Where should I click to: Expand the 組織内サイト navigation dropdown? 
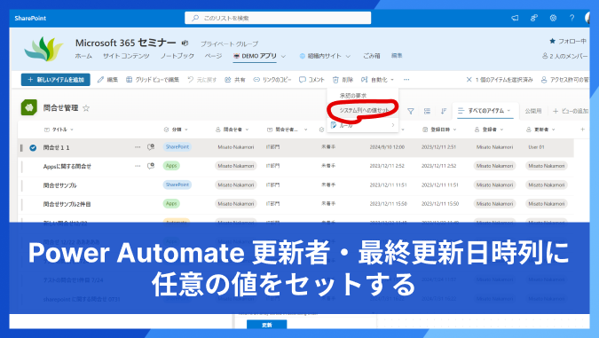348,56
